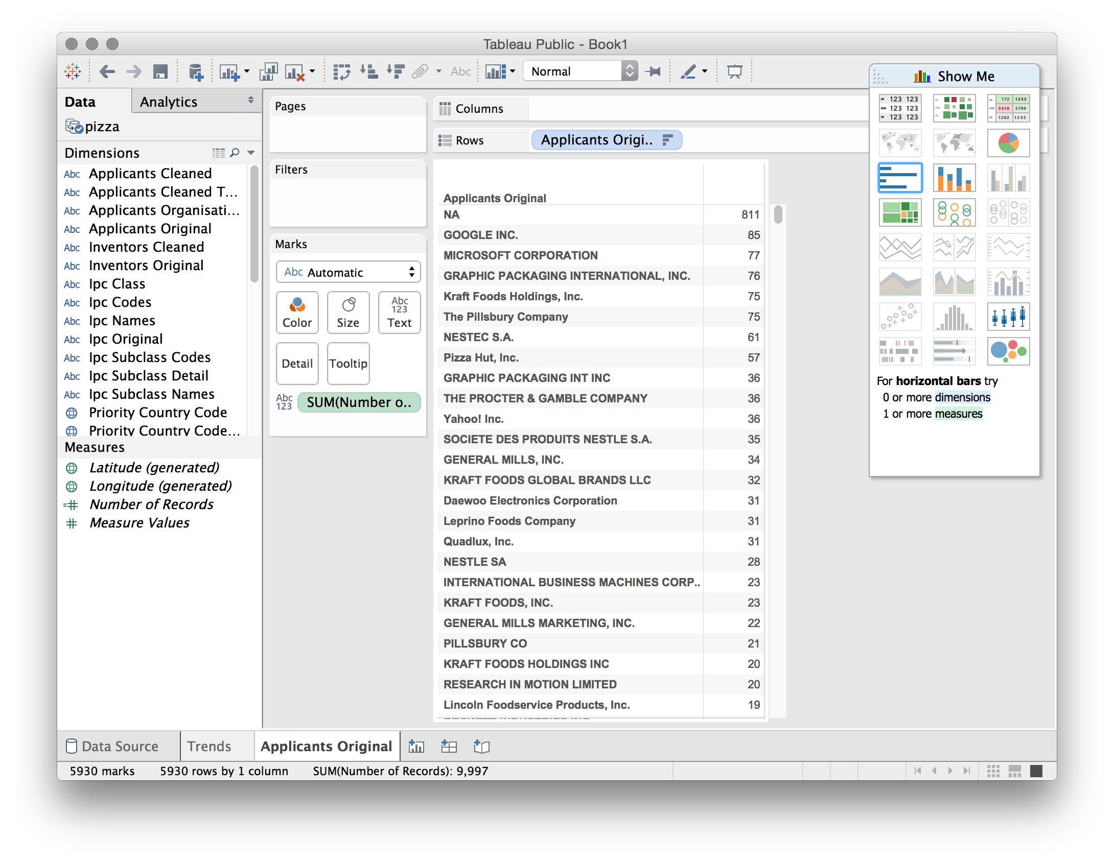Click the Applicants Cleaned dimension

(150, 174)
